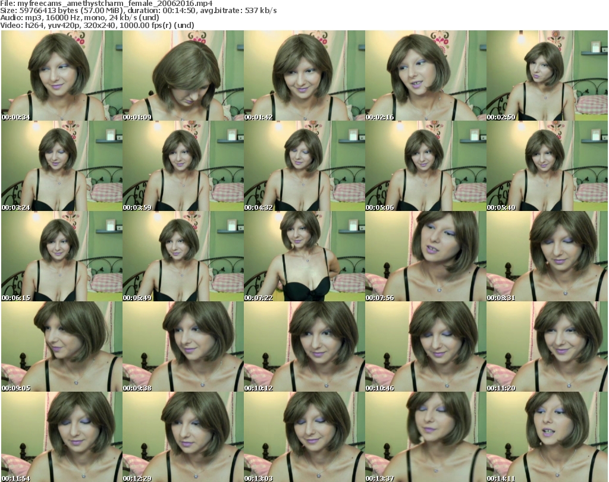The image size is (609, 482).
Task: Select the thumbnail timestamped 00:11:54
Action: pos(62,437)
